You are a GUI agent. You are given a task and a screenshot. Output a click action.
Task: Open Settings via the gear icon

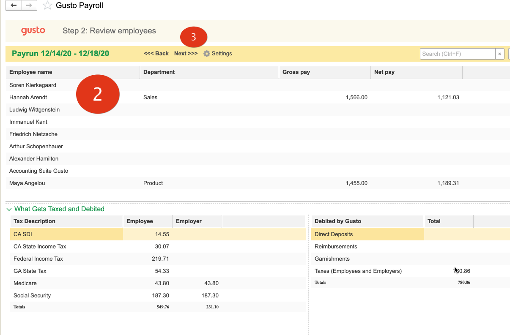click(x=217, y=54)
